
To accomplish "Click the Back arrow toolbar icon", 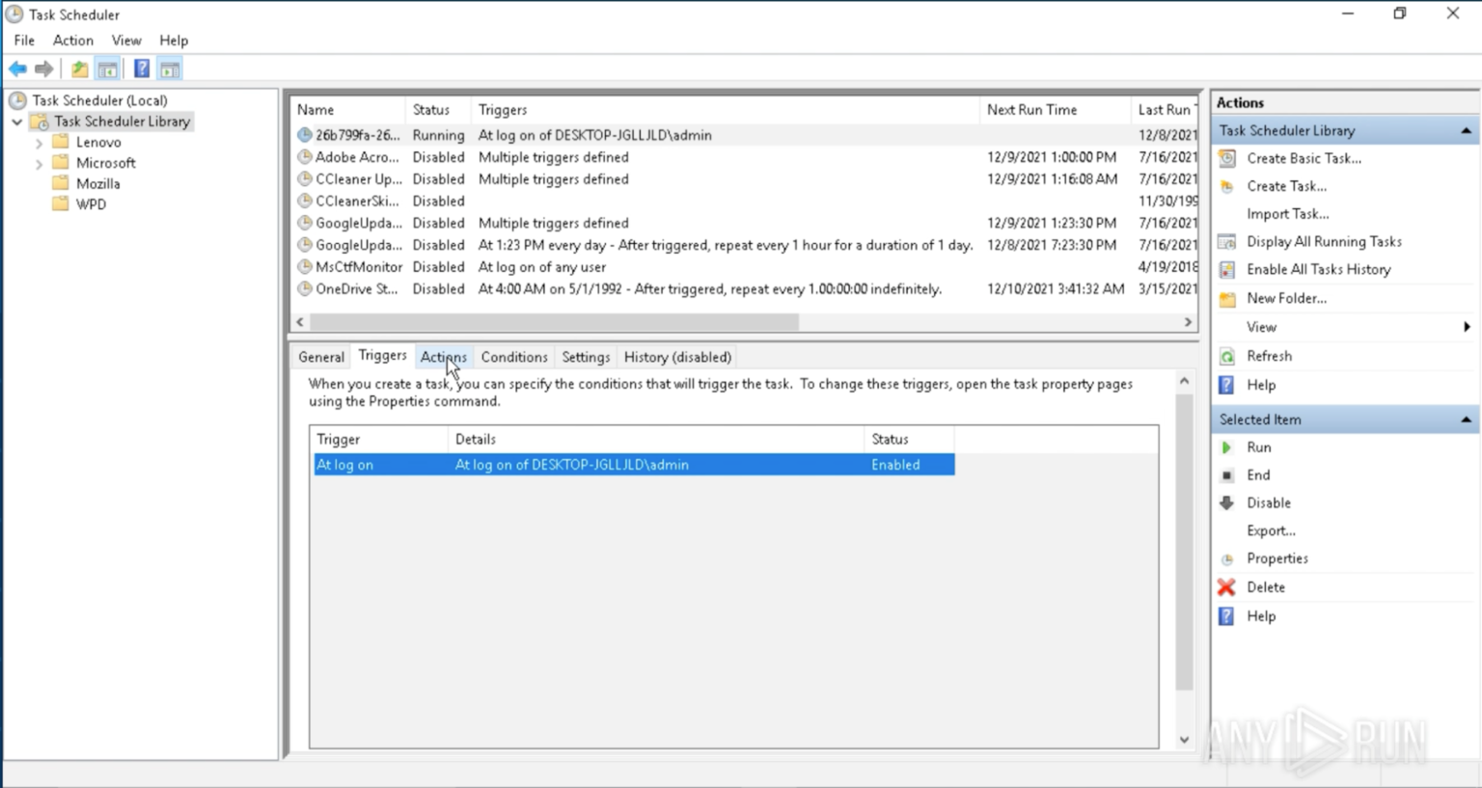I will tap(17, 68).
